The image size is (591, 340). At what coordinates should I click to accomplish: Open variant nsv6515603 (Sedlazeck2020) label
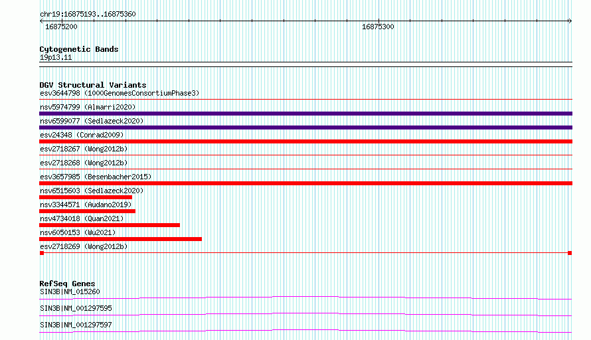coord(92,191)
